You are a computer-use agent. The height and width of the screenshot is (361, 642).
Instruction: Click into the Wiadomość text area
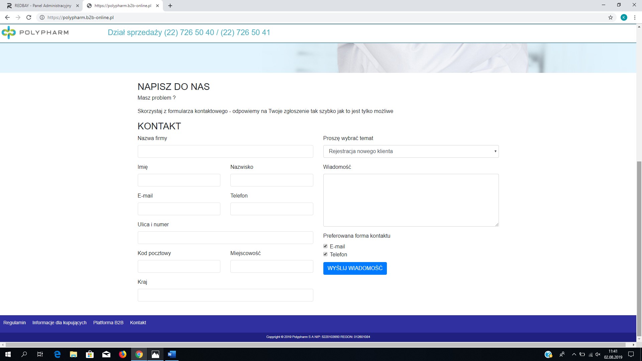[x=411, y=200]
